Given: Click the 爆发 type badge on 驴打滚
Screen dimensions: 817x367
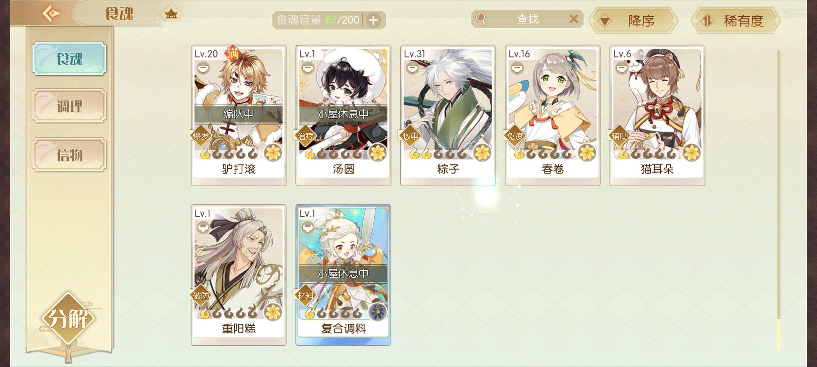Looking at the screenshot, I should (x=201, y=136).
